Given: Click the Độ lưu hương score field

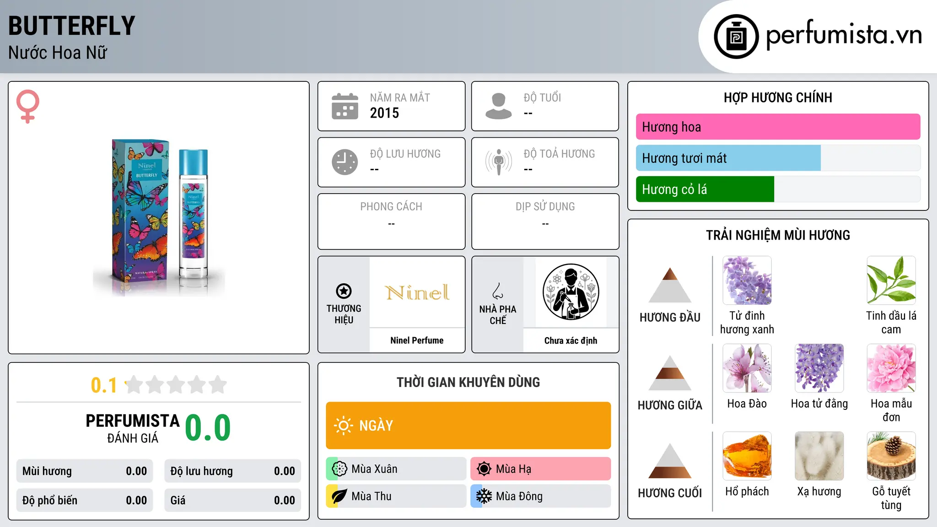Looking at the screenshot, I should 232,471.
